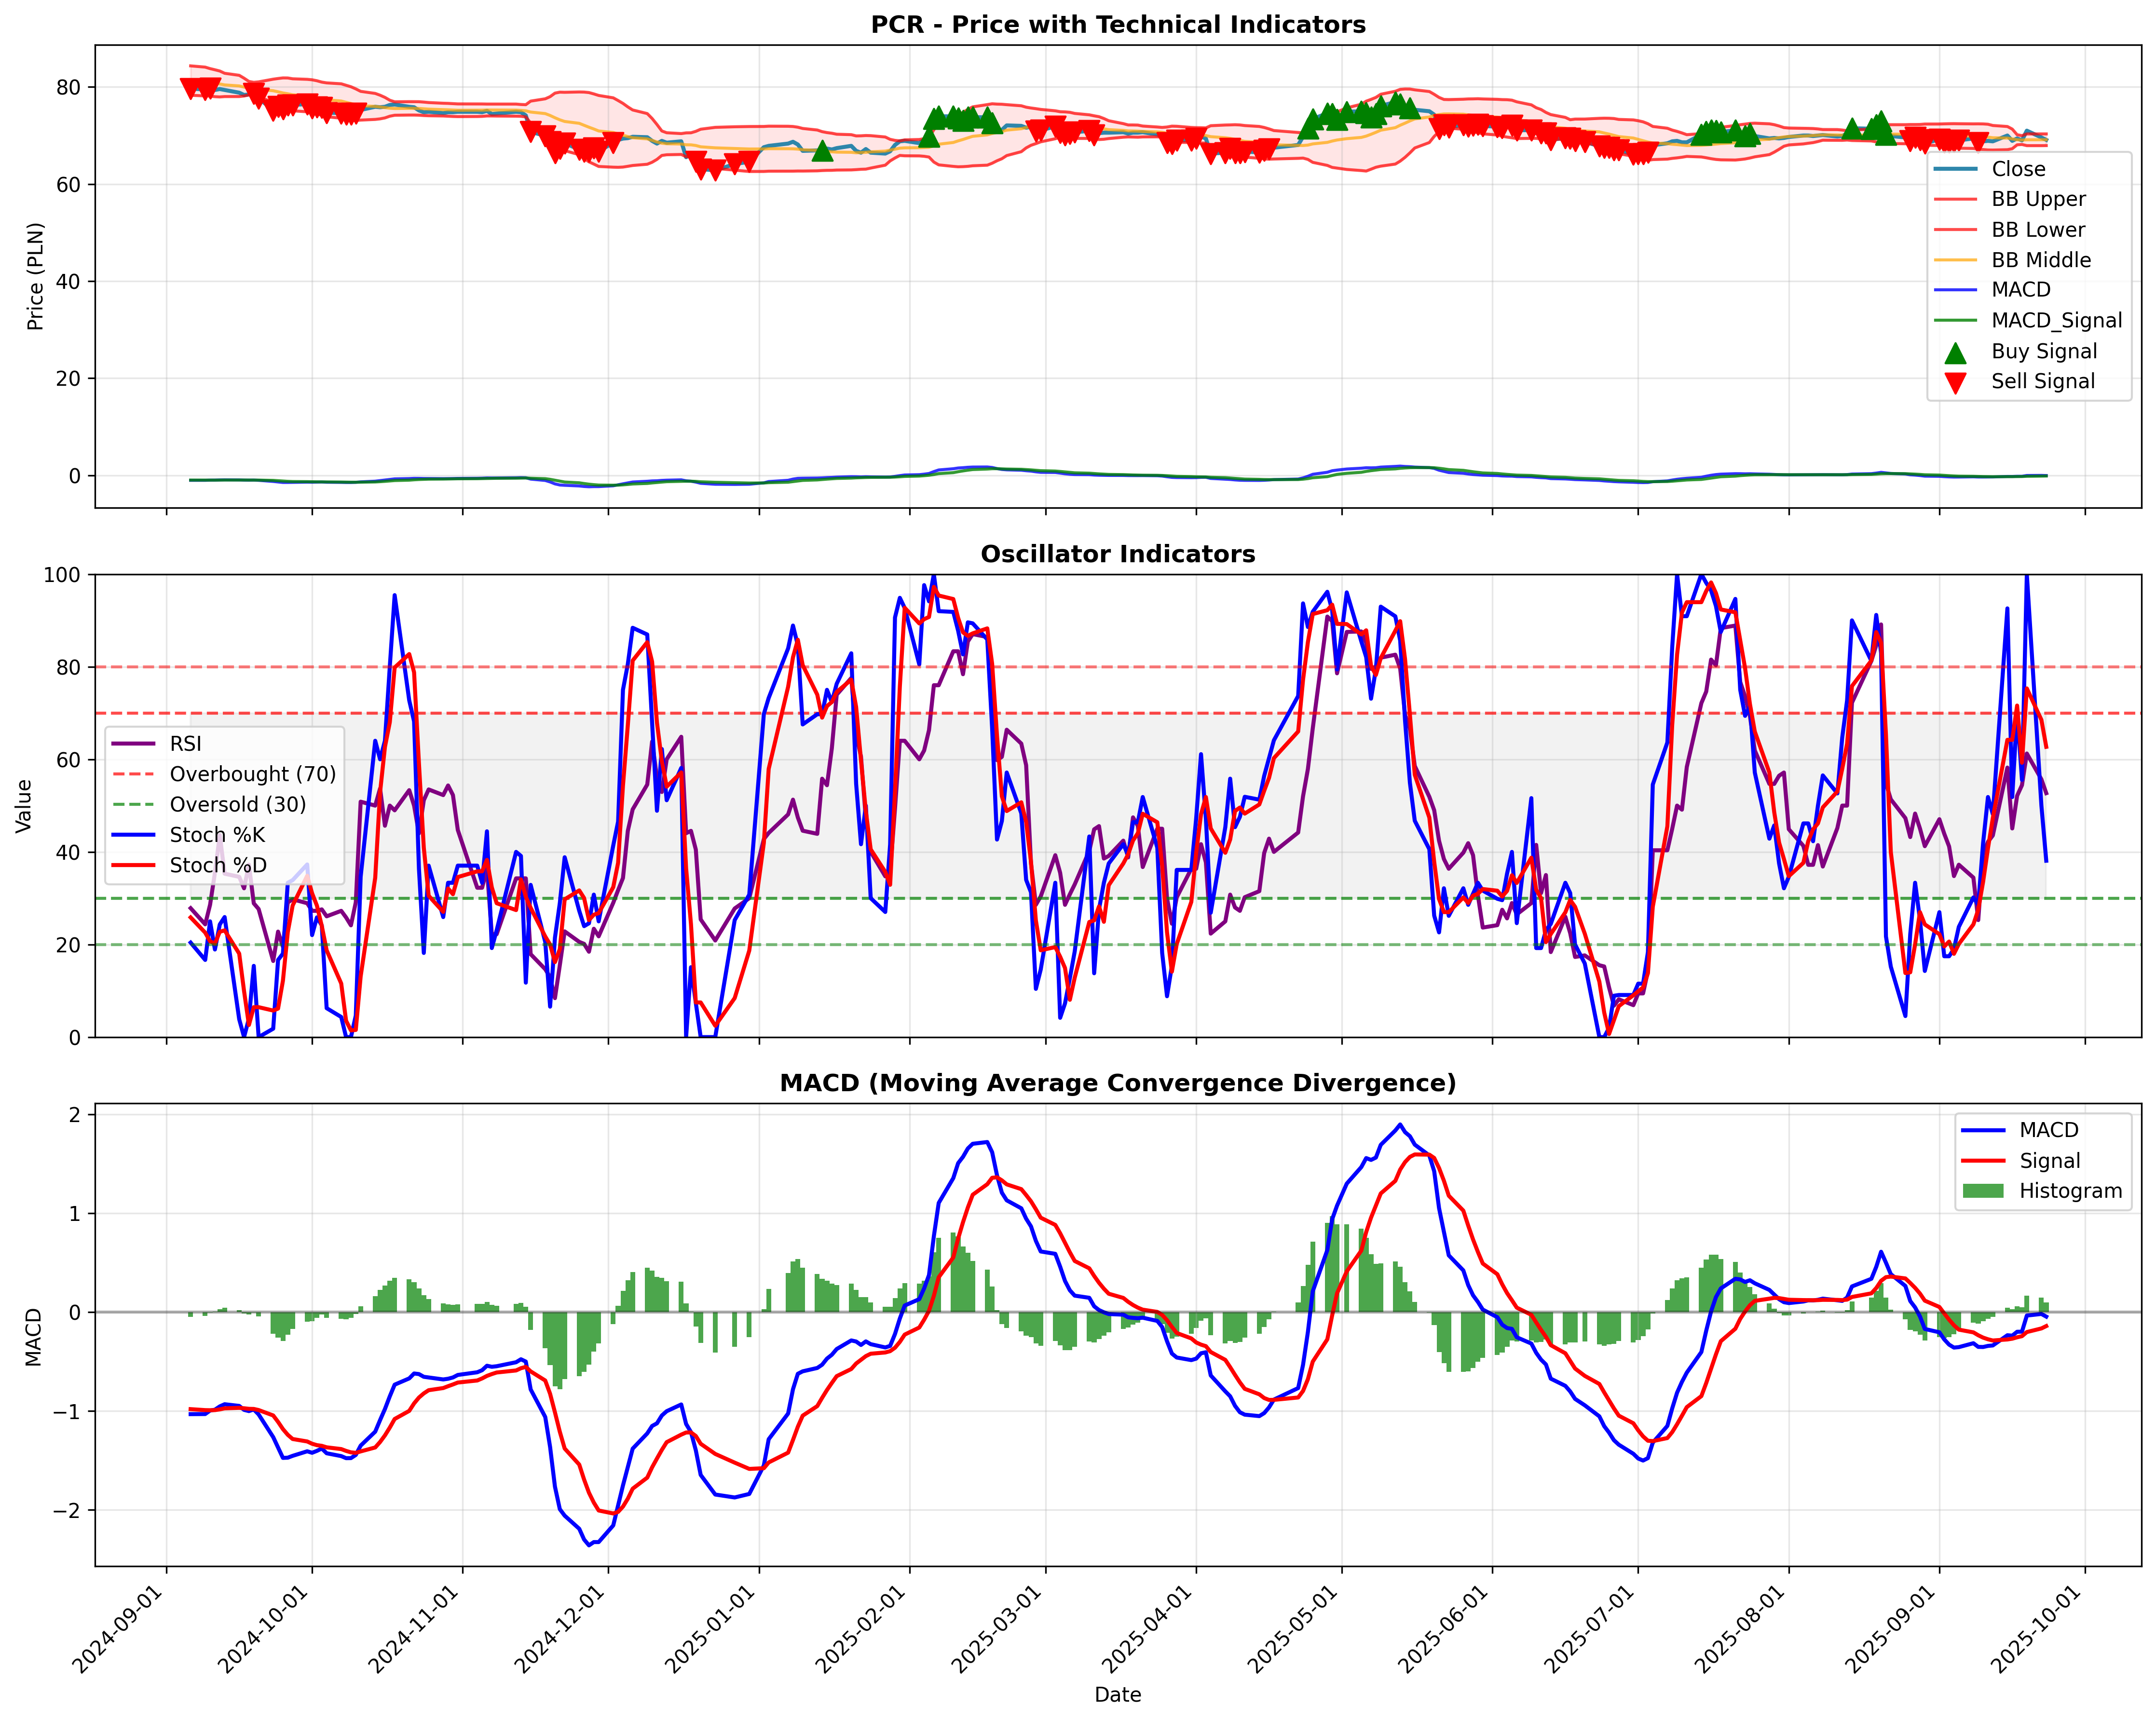Click the 'Sell Signal' legend label
The image size is (2156, 1720).
coord(2043,381)
